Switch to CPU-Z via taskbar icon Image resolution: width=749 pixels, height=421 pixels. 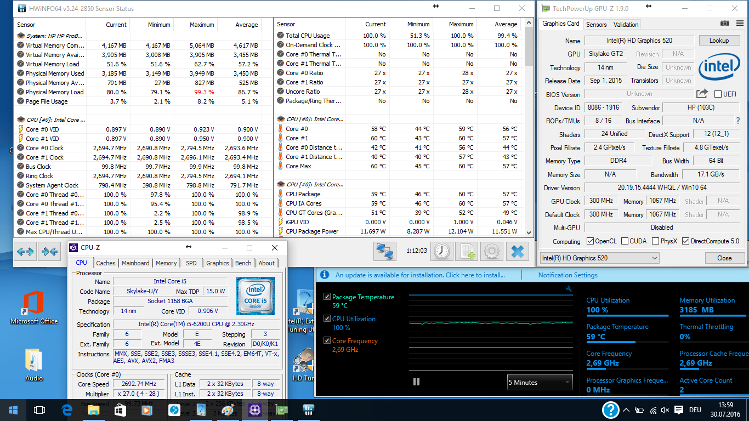(x=254, y=410)
